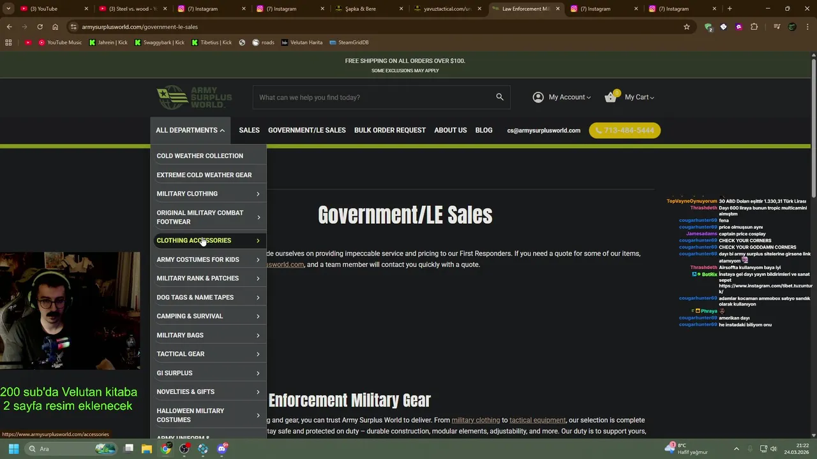Open the Chrome extensions puzzle icon
This screenshot has width=817, height=459.
754,27
